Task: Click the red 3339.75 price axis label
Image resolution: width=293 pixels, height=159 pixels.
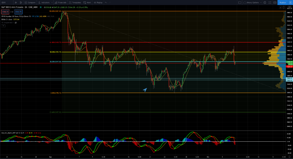Action: (x=289, y=66)
